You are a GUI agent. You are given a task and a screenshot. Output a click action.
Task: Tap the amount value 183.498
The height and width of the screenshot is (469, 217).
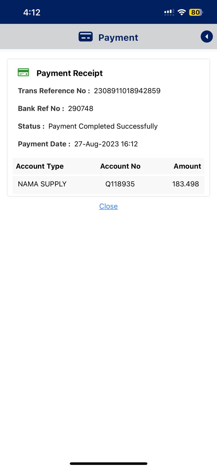[x=185, y=184]
